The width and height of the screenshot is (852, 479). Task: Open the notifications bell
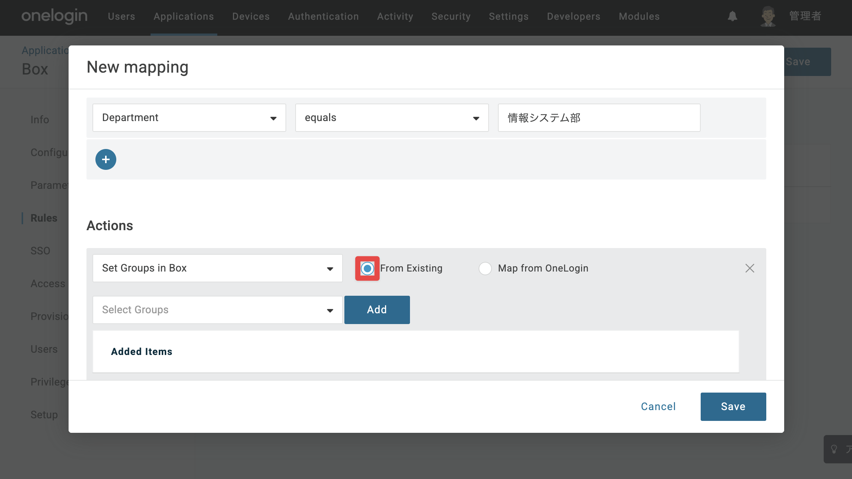(732, 16)
